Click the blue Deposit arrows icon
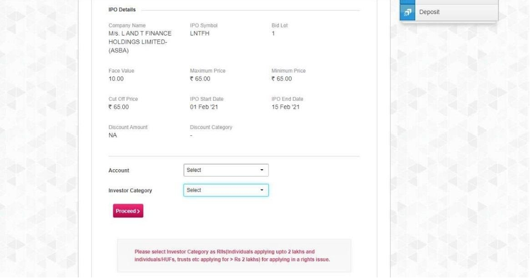The height and width of the screenshot is (278, 530). (x=407, y=12)
